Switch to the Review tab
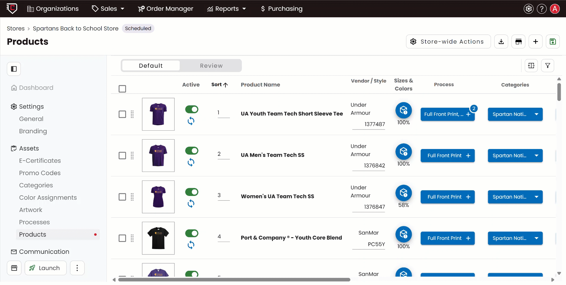This screenshot has height=285, width=566. click(211, 66)
